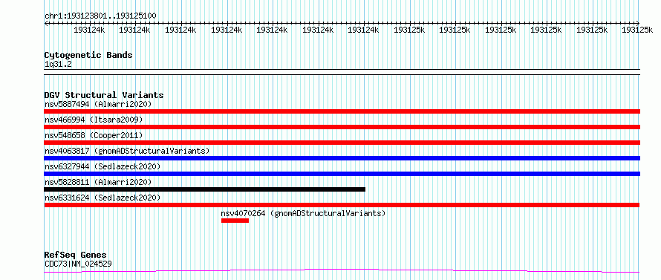Click the leftmost 193124k ruler label

click(89, 30)
